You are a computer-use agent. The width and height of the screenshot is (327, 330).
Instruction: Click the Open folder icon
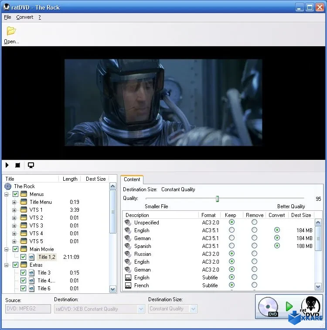coord(11,31)
